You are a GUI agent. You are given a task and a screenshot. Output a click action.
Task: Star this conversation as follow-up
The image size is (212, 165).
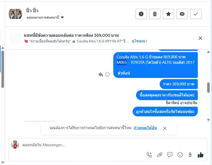[x=168, y=14]
